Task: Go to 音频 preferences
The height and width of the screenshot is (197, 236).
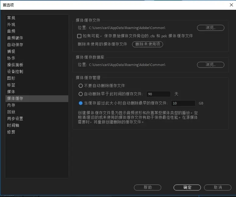Action: click(37, 31)
